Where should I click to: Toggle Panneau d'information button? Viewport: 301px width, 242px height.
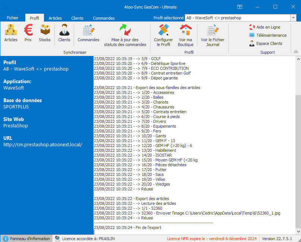tap(26, 239)
